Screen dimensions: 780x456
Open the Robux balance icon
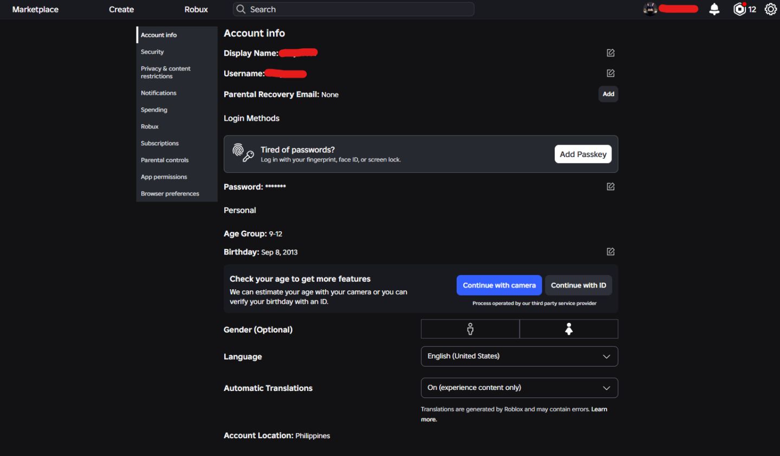tap(739, 9)
